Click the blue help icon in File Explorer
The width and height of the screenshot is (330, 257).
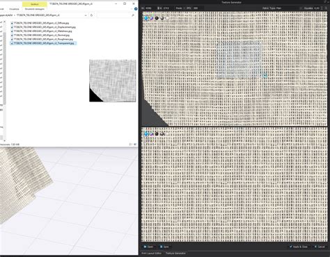pos(136,9)
